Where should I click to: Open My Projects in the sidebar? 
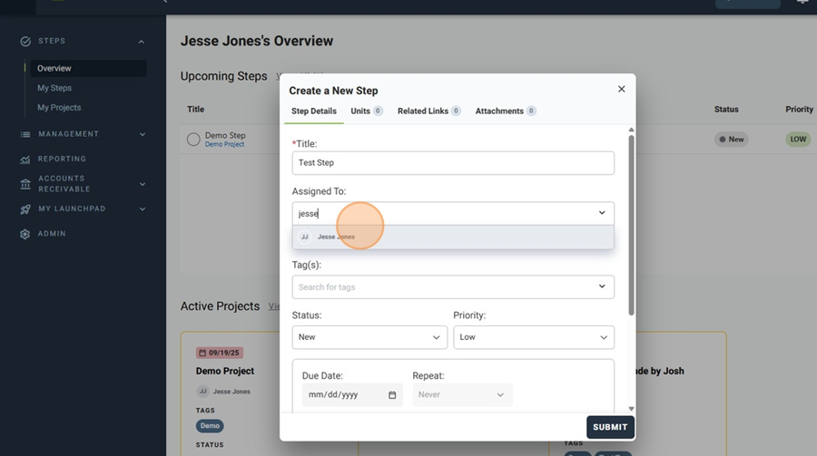[x=59, y=108]
